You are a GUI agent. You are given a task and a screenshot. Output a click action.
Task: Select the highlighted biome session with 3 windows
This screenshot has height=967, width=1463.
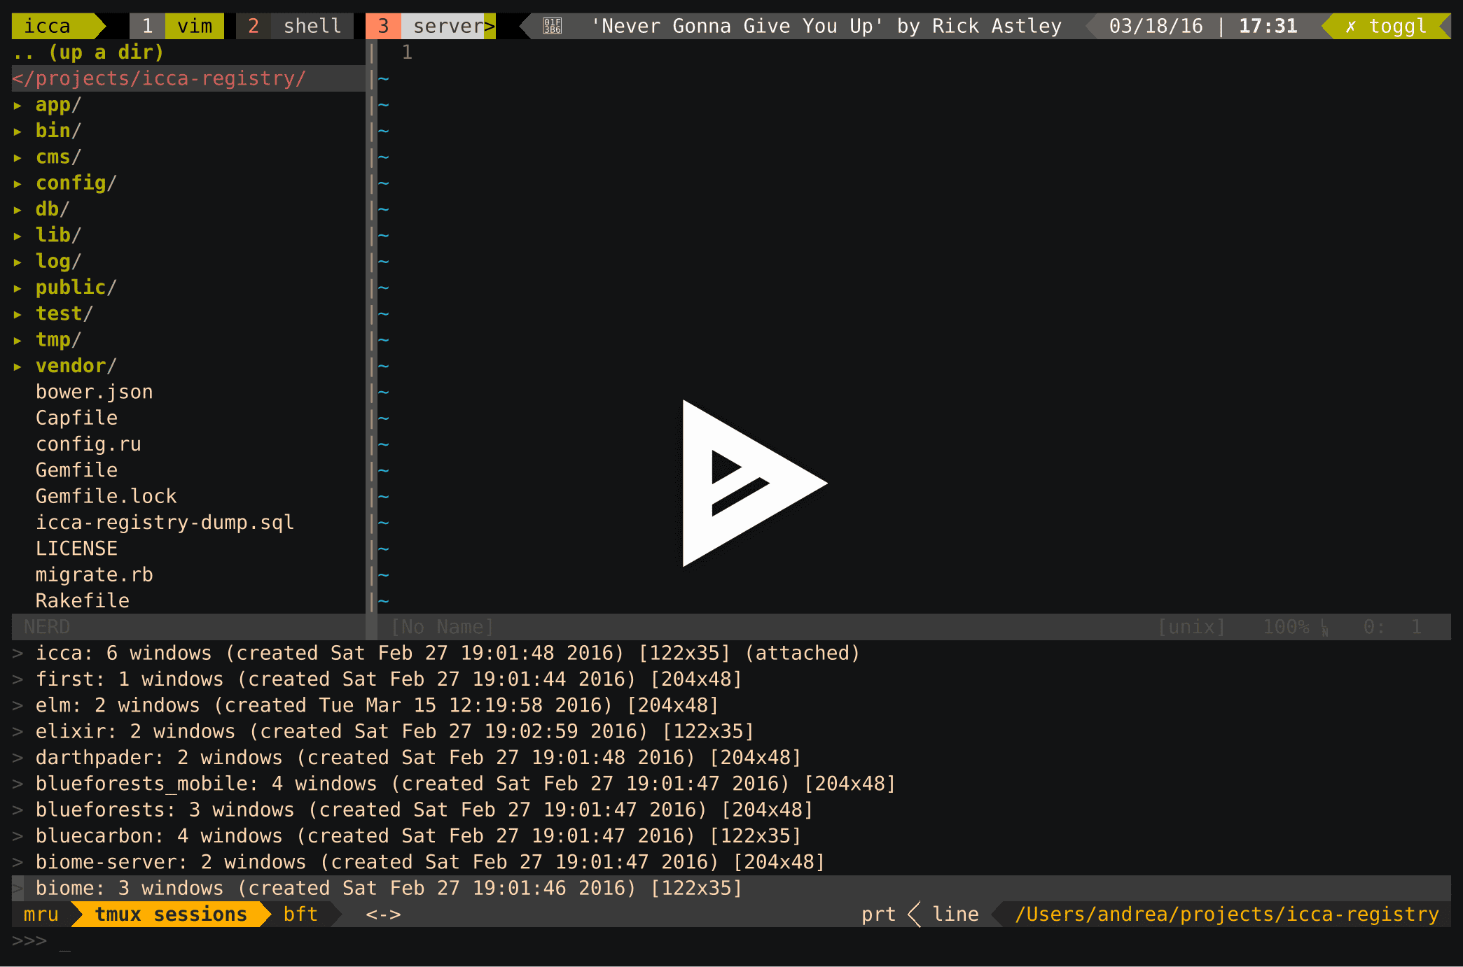[731, 888]
